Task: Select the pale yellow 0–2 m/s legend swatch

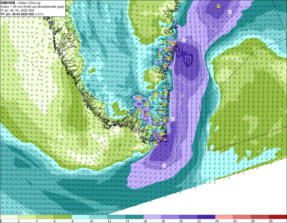Action: [9, 217]
